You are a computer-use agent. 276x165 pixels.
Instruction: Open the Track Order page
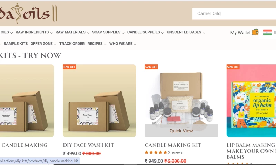click(x=72, y=44)
